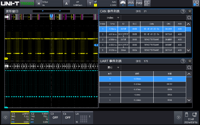Image resolution: width=200 pixels, height=125 pixels.
Task: Search within the CAN event list
Action: click(x=189, y=18)
